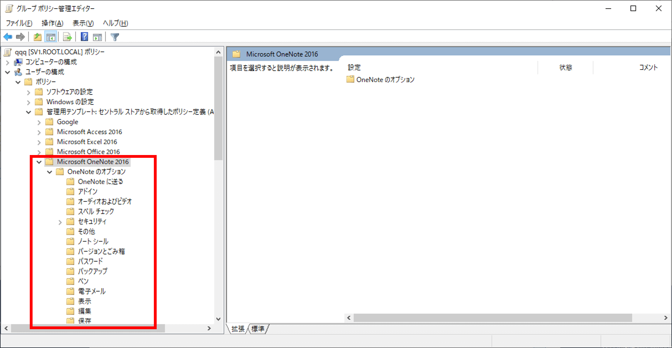The height and width of the screenshot is (348, 672).
Task: Click the バックアップ folder icon
Action: 71,271
